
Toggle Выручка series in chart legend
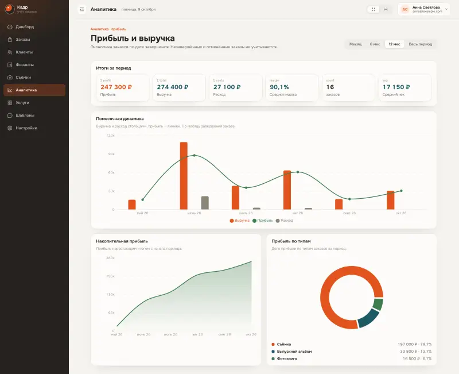click(239, 221)
